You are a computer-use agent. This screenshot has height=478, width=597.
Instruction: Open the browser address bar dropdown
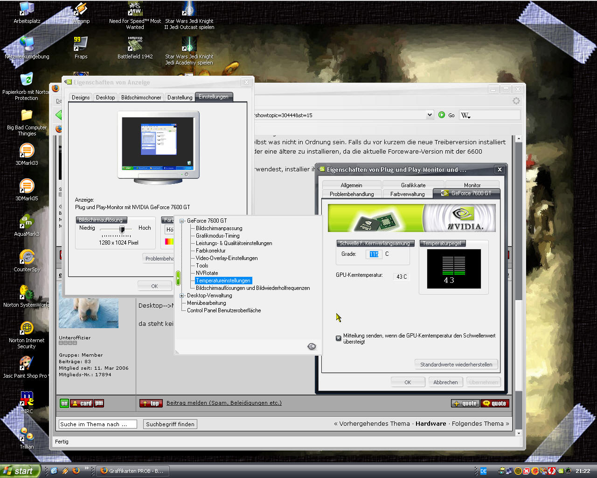tap(430, 115)
